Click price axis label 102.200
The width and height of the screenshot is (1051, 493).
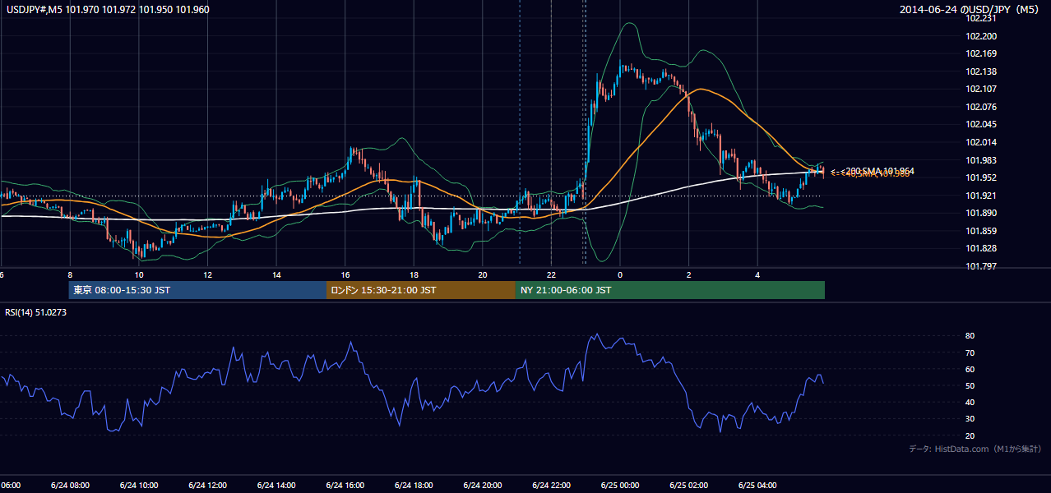(x=983, y=36)
